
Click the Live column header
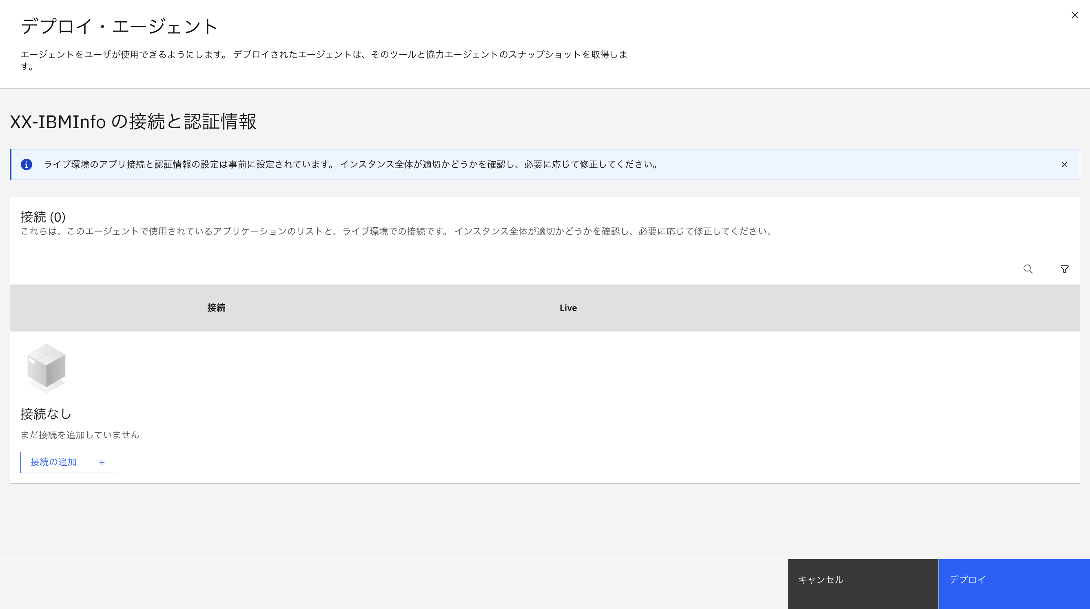click(568, 308)
